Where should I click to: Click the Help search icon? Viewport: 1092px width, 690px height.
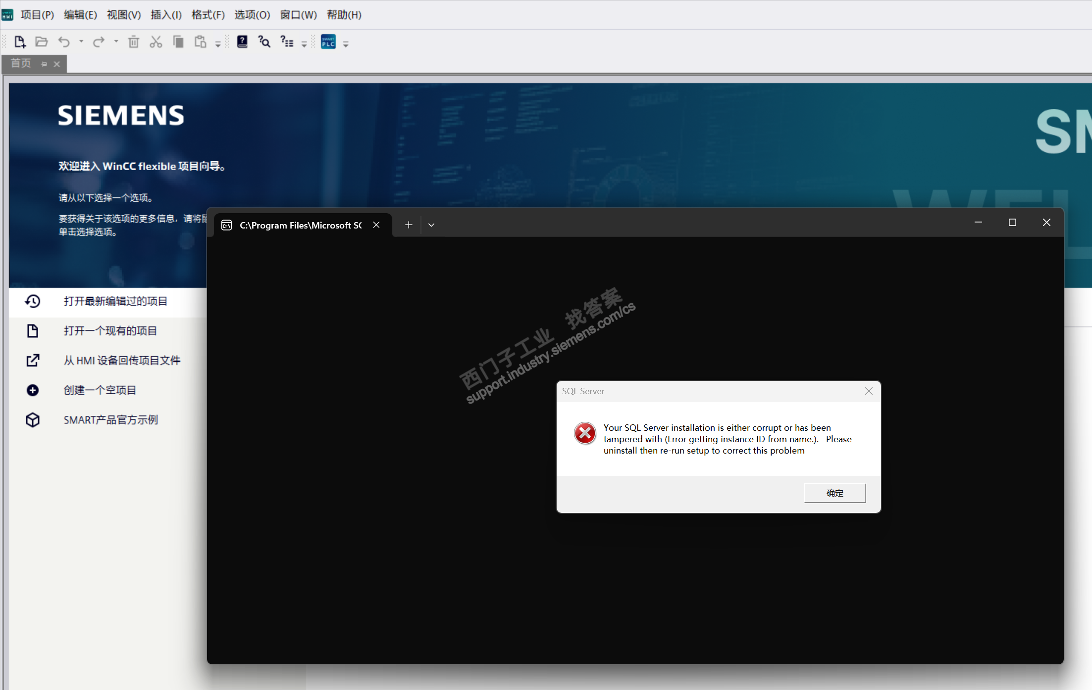coord(264,42)
